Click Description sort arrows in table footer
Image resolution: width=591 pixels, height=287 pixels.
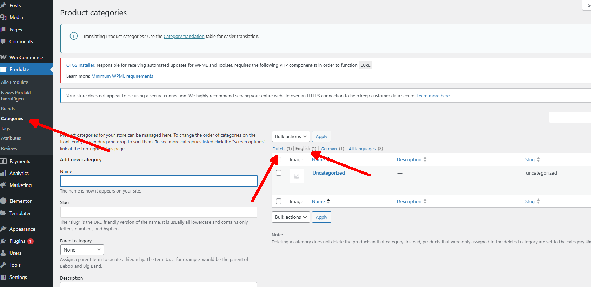coord(425,201)
